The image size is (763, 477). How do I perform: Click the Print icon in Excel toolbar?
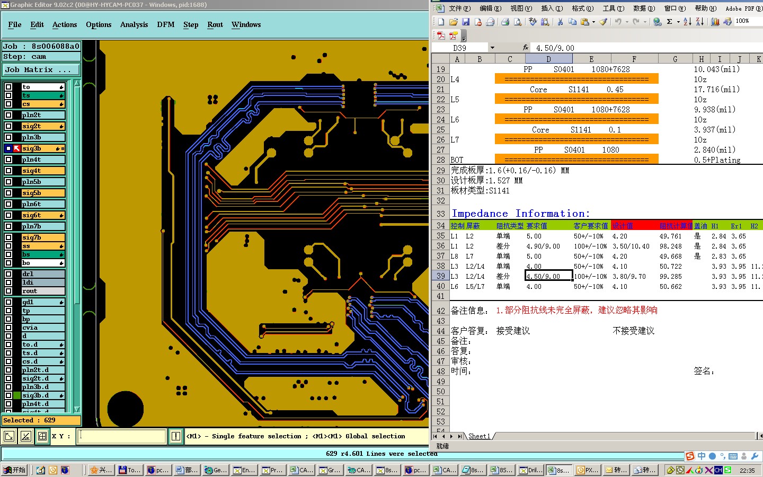(505, 22)
